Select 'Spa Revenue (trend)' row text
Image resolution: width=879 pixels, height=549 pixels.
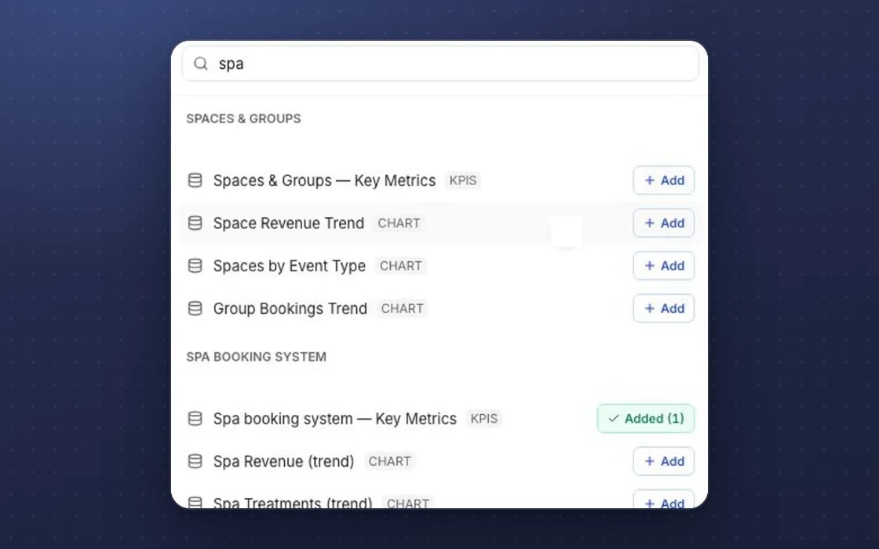tap(283, 461)
